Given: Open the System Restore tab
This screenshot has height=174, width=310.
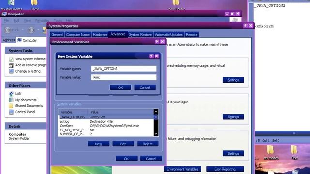Looking at the screenshot, I should pyautogui.click(x=140, y=35).
